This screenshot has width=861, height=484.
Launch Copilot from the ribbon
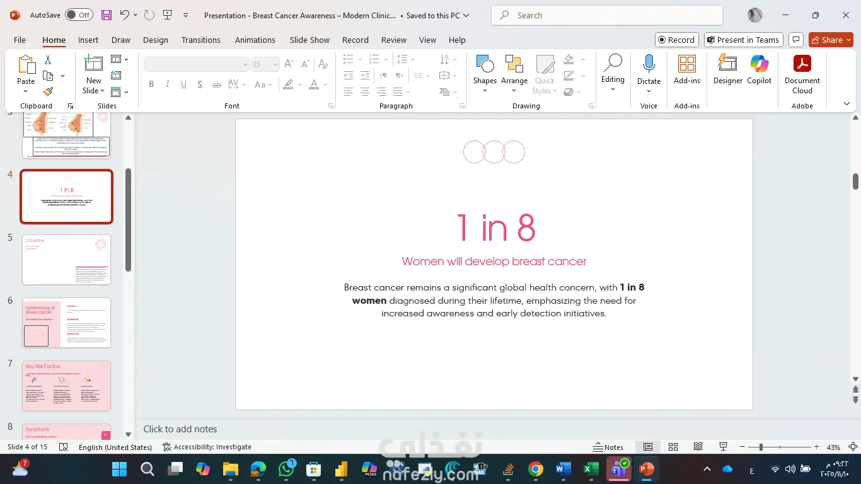[x=760, y=69]
